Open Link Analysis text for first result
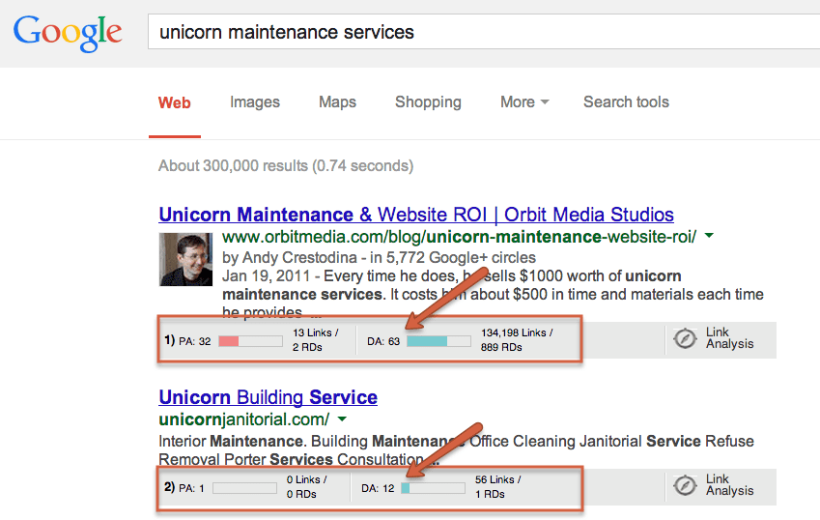The width and height of the screenshot is (820, 520). [729, 338]
